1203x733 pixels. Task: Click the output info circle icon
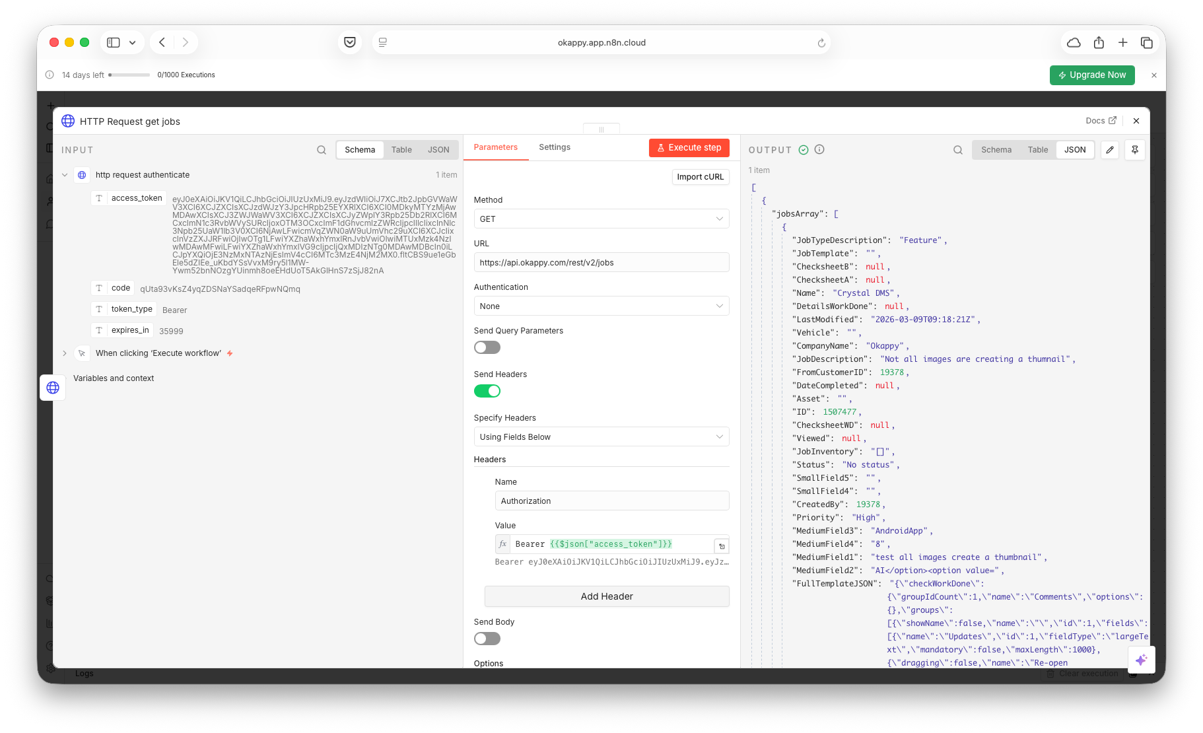[819, 150]
